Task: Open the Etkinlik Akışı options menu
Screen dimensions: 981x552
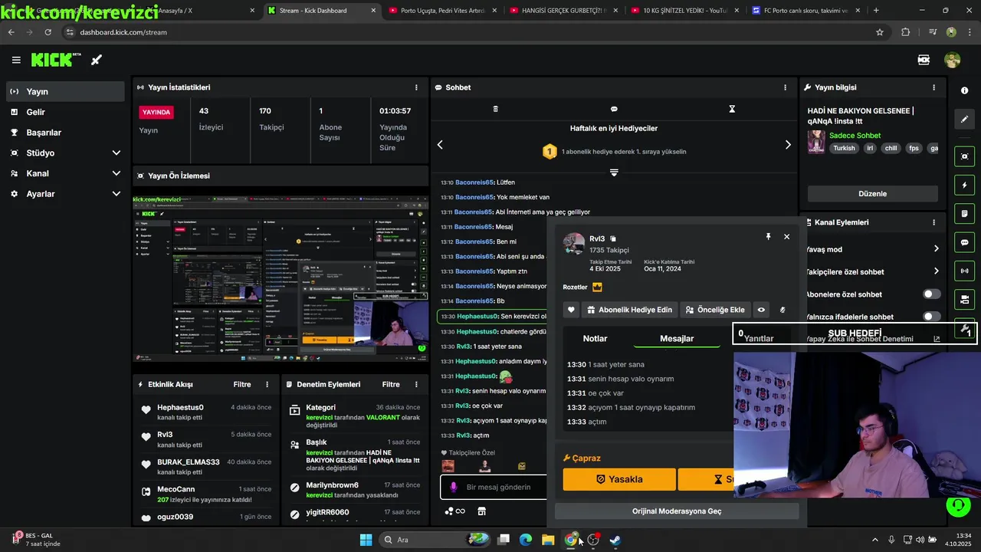Action: click(x=267, y=384)
